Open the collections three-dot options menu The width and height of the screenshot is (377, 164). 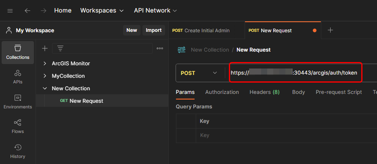coord(160,48)
